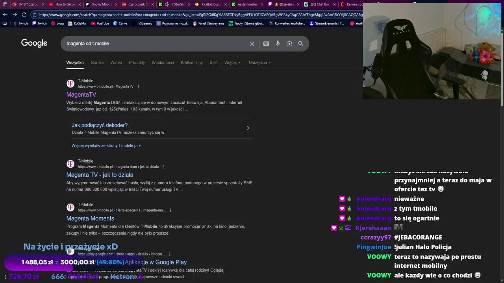Open Więcej wyników ze strony t-mobile.pl
This screenshot has width=504, height=283.
pos(106,145)
